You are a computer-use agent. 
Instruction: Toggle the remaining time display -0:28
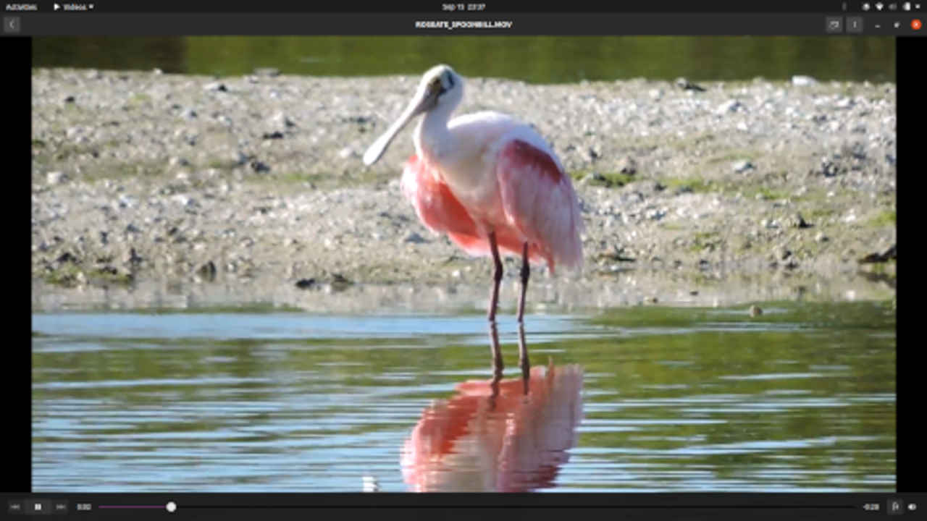pos(871,507)
